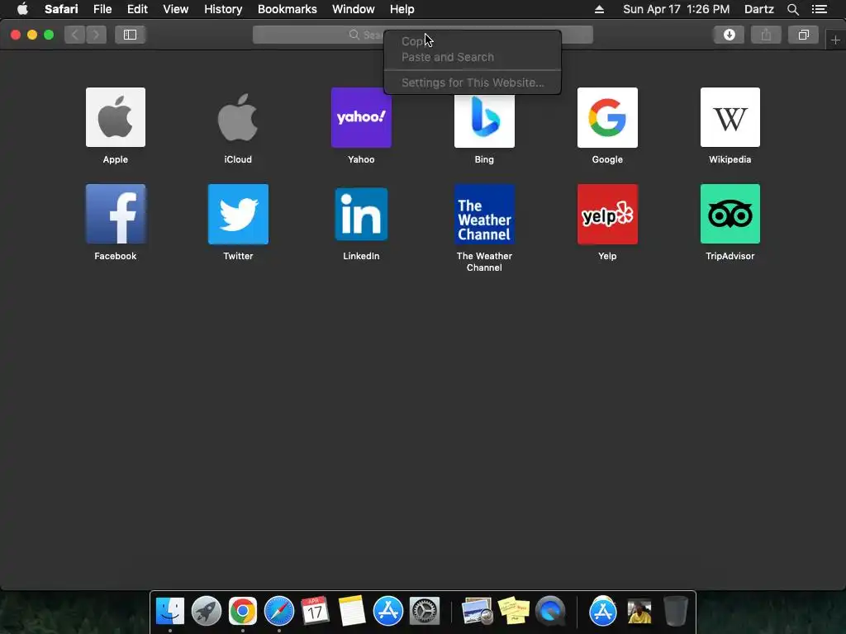Viewport: 846px width, 634px height.
Task: Show the tab overview
Action: tap(803, 35)
